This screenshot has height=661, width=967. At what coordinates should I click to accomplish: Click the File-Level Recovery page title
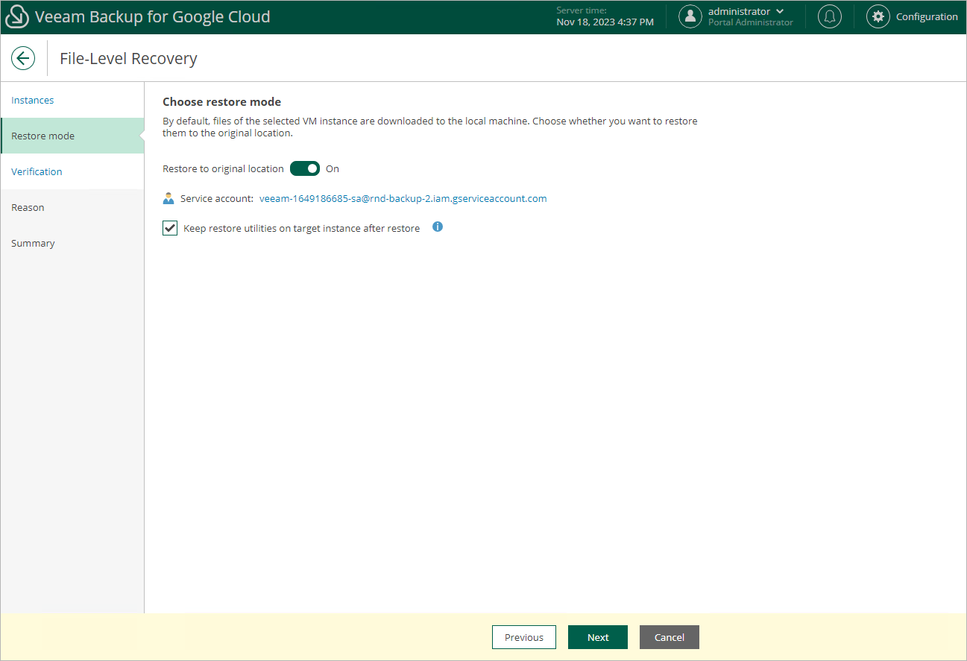point(128,58)
